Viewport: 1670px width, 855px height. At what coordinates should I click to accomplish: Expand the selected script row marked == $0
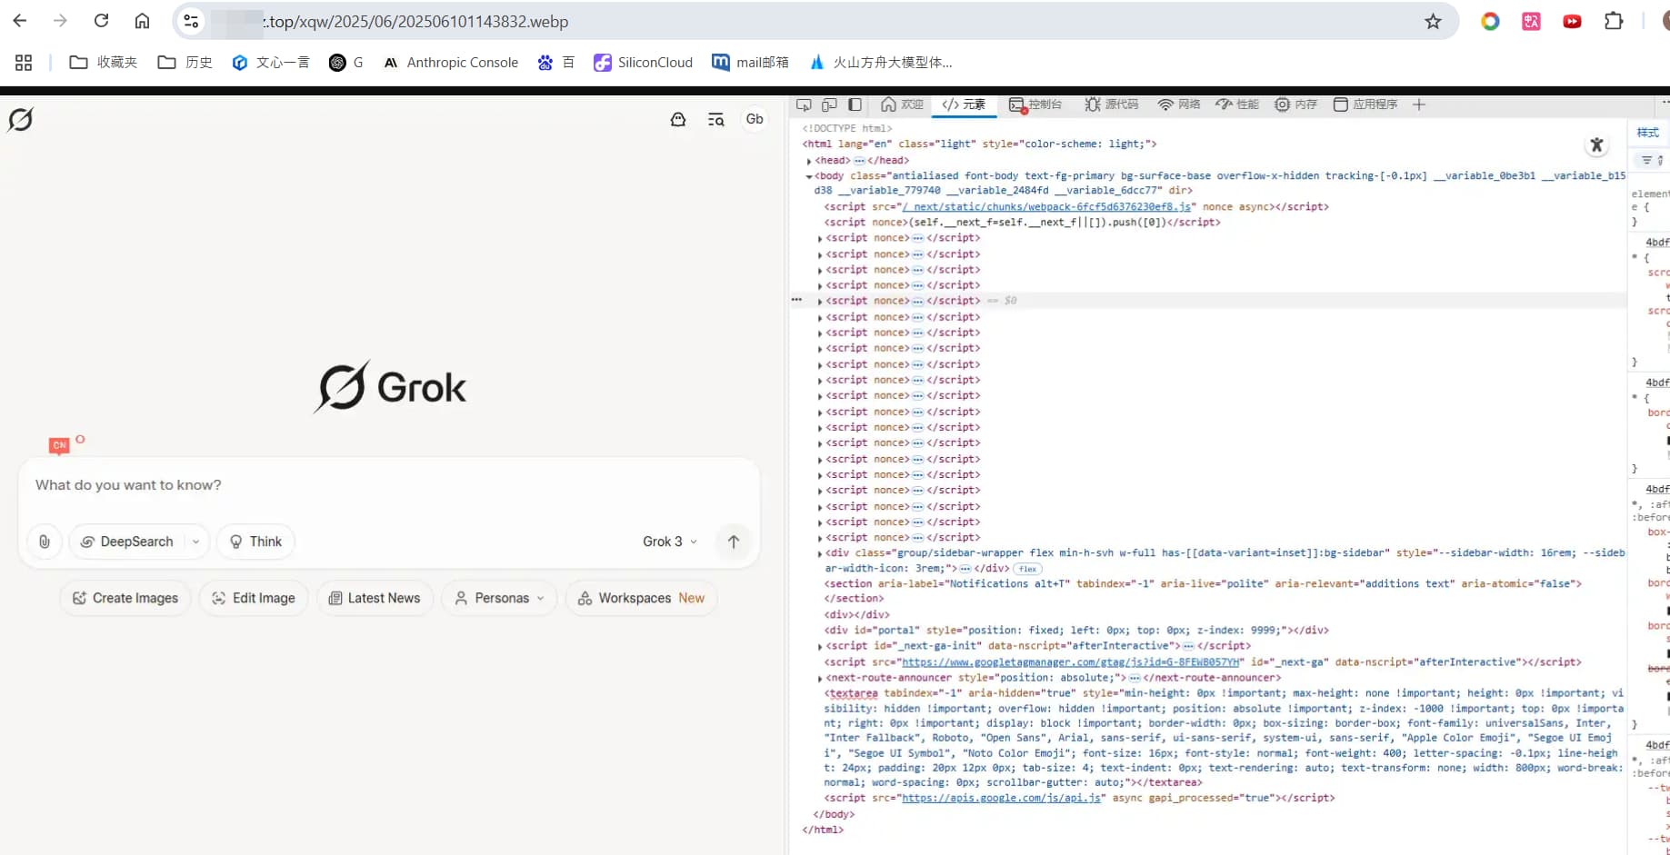point(820,301)
